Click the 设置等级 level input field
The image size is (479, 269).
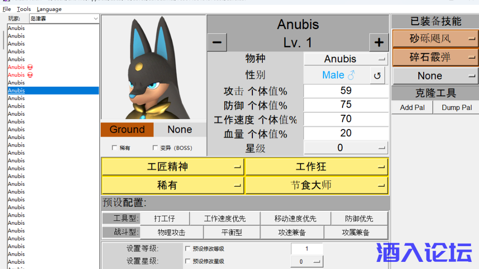point(307,249)
